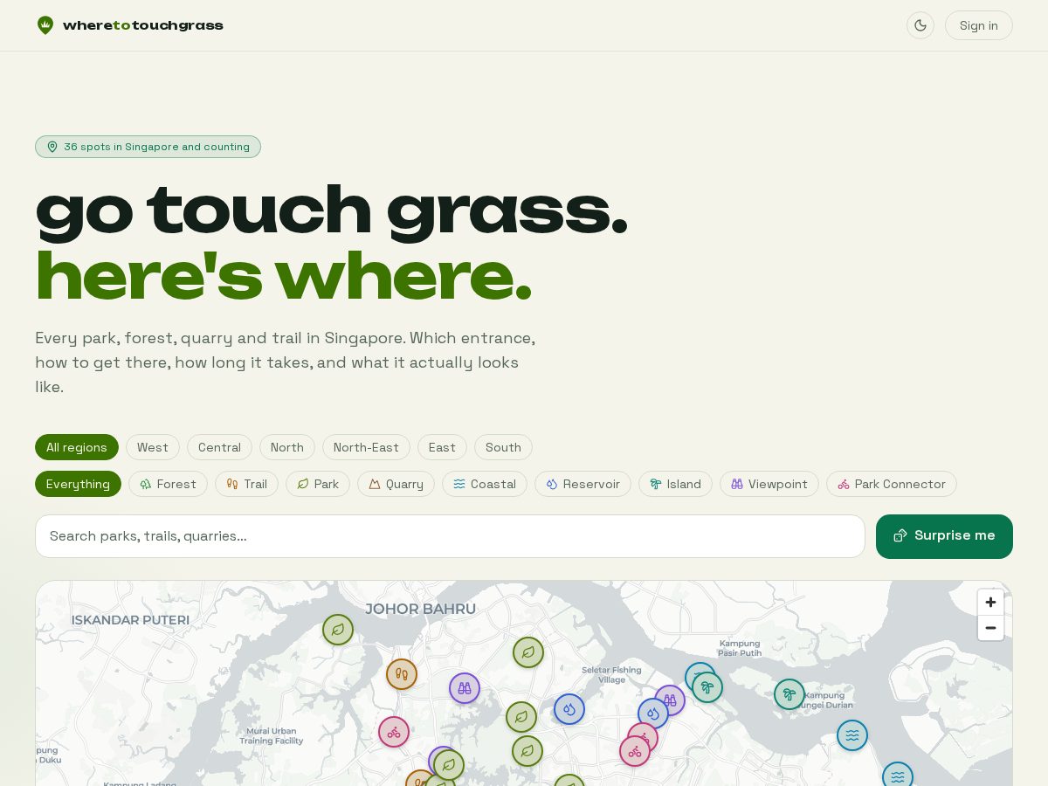Filter spots by East region
This screenshot has width=1048, height=786.
(442, 447)
